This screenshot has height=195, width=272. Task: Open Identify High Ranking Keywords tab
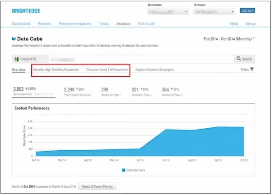click(56, 70)
